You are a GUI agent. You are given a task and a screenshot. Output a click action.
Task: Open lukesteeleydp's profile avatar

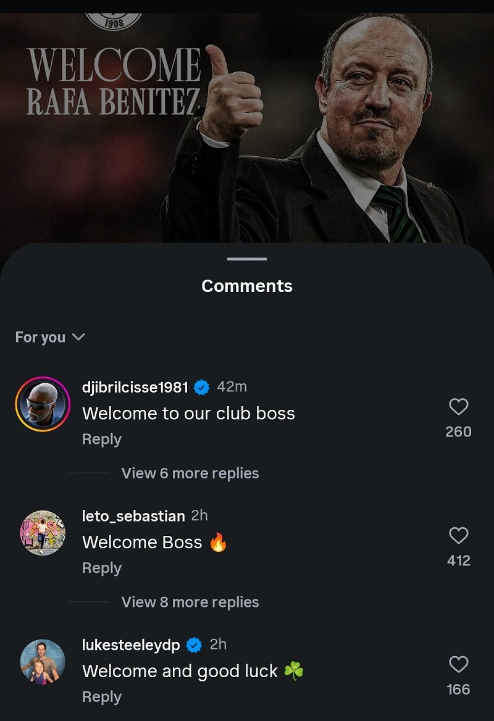point(43,661)
